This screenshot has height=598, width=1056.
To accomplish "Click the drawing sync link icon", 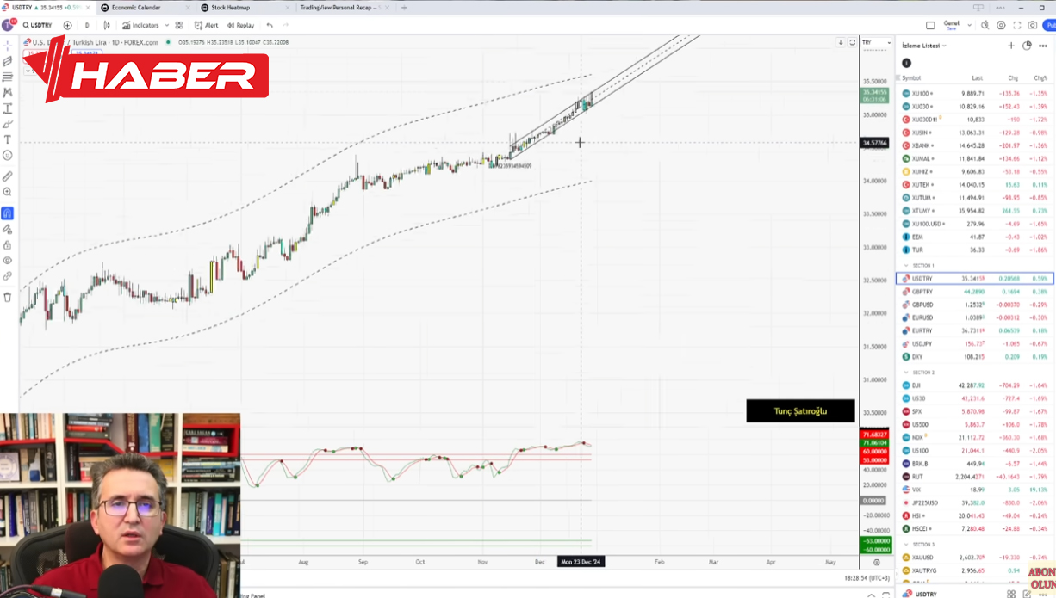I will pyautogui.click(x=8, y=276).
